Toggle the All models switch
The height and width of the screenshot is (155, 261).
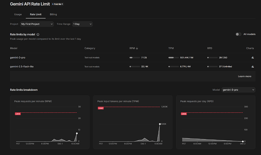238,34
